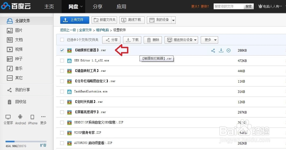Screen dimensions: 286x150
Task: Click the 我的设备 button
Action: point(159,20)
